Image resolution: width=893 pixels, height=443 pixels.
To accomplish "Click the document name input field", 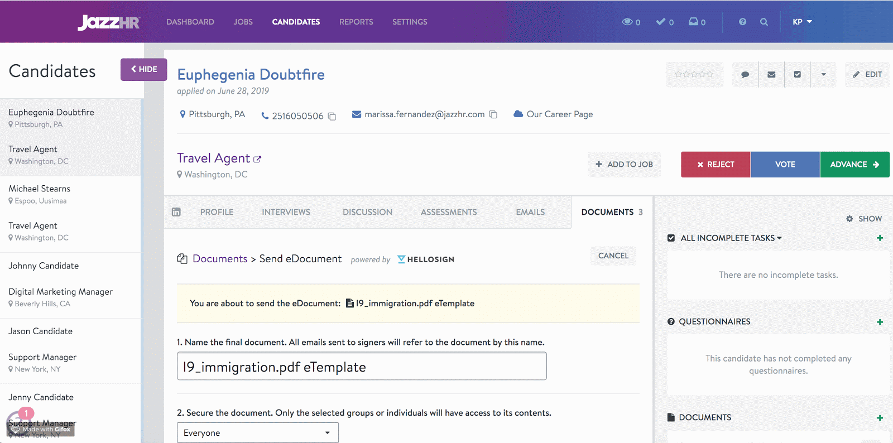I will point(362,366).
